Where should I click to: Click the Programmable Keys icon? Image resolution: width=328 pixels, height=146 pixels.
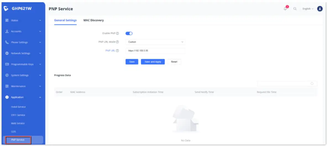point(7,64)
